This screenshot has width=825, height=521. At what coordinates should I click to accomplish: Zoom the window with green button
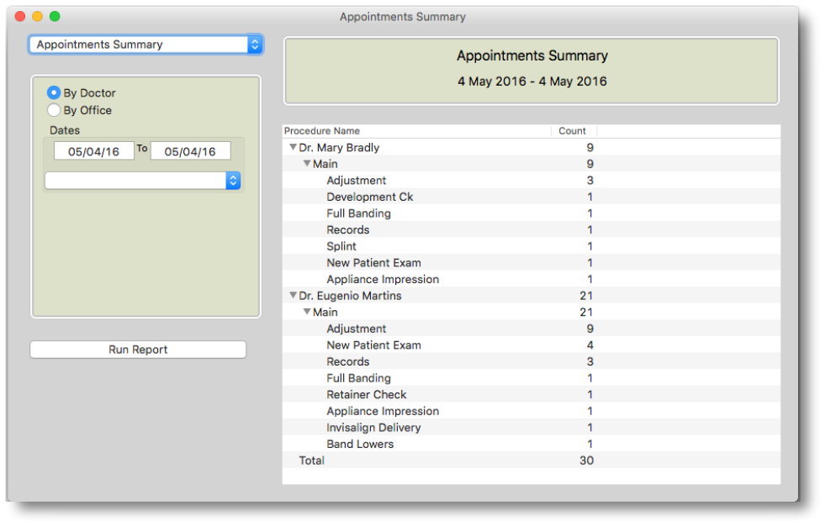55,16
